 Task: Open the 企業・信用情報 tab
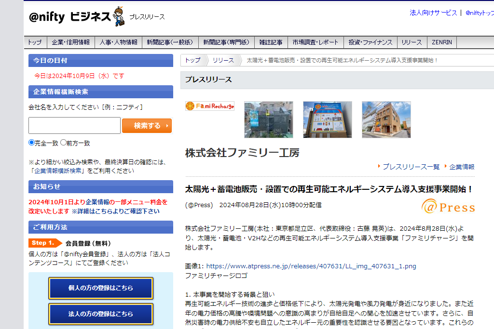click(x=71, y=42)
